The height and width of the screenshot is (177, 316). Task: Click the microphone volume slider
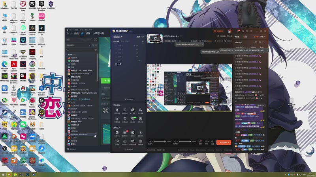(x=160, y=142)
